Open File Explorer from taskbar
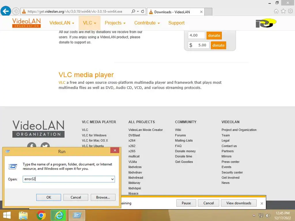The width and height of the screenshot is (295, 221). (x=23, y=215)
